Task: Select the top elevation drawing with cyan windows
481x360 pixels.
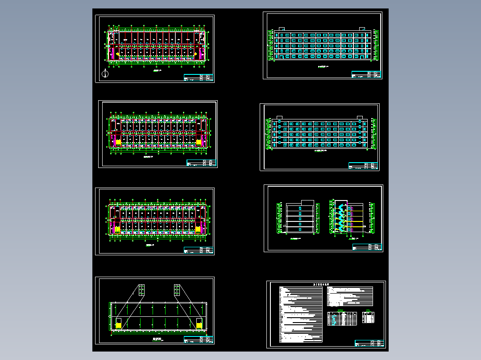Action: (323, 45)
